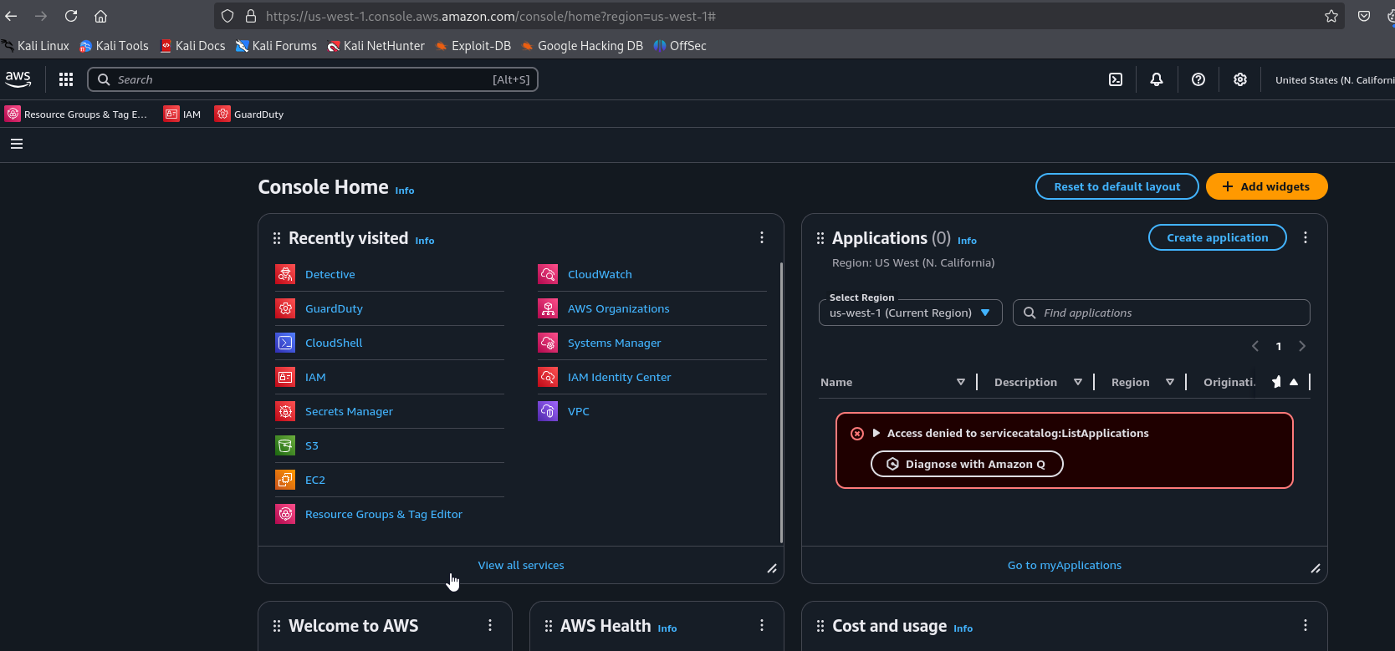Image resolution: width=1395 pixels, height=651 pixels.
Task: Open the Detective service link
Action: 330,274
